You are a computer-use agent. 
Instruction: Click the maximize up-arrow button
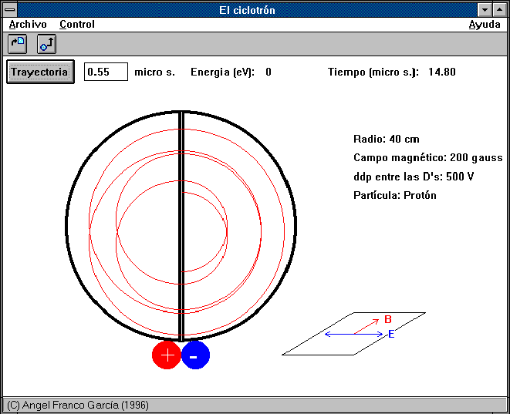point(500,10)
